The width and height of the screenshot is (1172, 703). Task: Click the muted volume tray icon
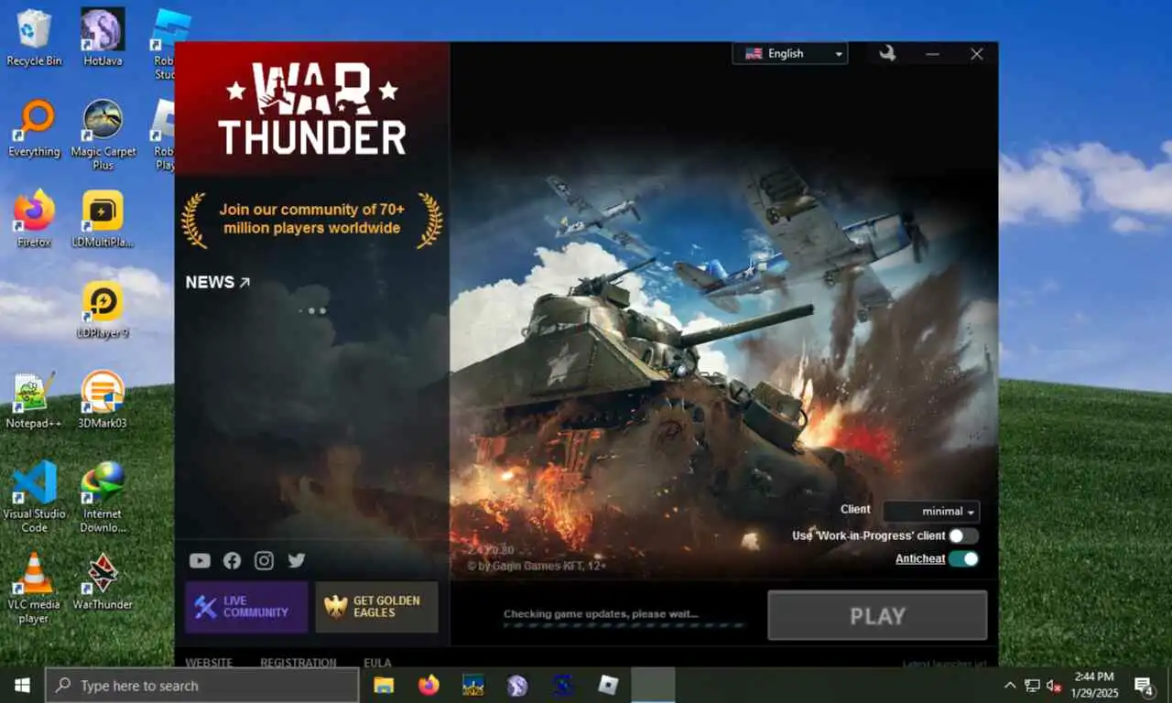[1054, 686]
